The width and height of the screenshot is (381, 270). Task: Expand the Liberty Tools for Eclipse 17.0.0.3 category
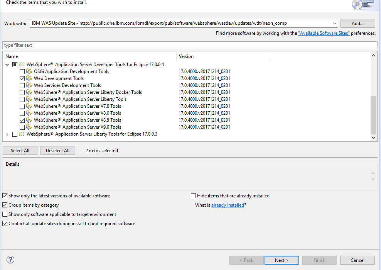[x=7, y=134]
